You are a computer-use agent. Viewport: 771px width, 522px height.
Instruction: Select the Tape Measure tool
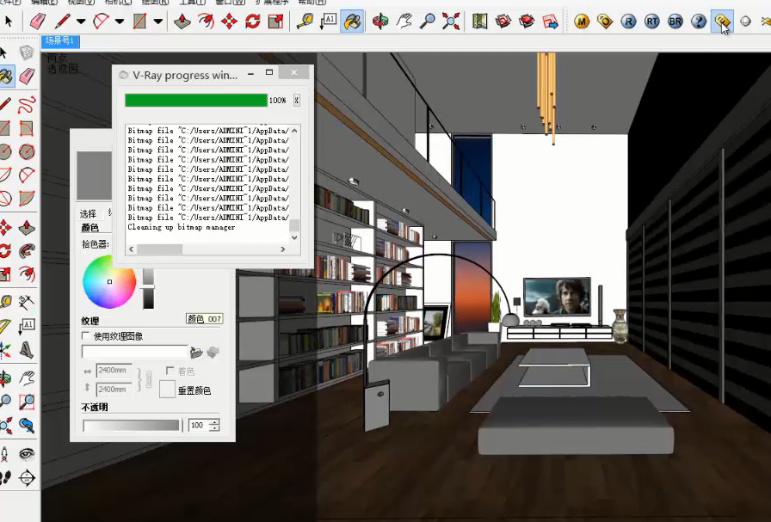click(305, 21)
